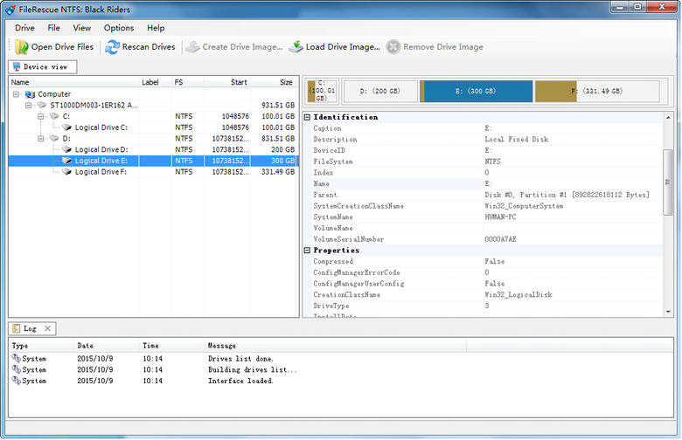The height and width of the screenshot is (440, 682).
Task: Select Logical Drive D: in the tree
Action: (x=101, y=150)
